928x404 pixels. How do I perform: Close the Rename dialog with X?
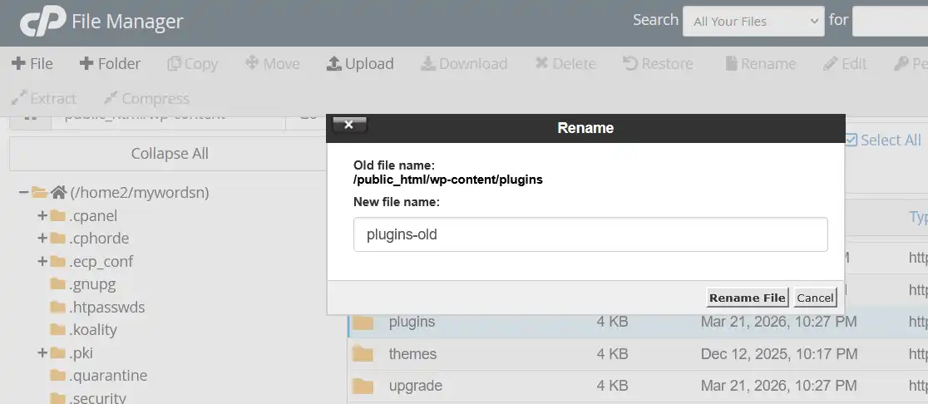(x=349, y=124)
